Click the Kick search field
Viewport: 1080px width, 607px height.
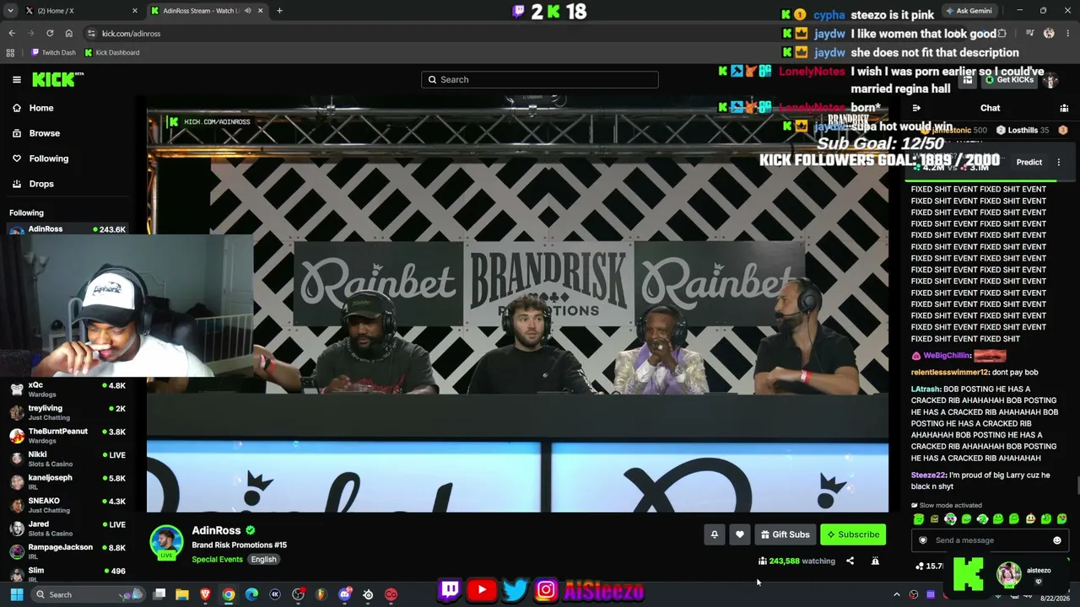click(540, 79)
